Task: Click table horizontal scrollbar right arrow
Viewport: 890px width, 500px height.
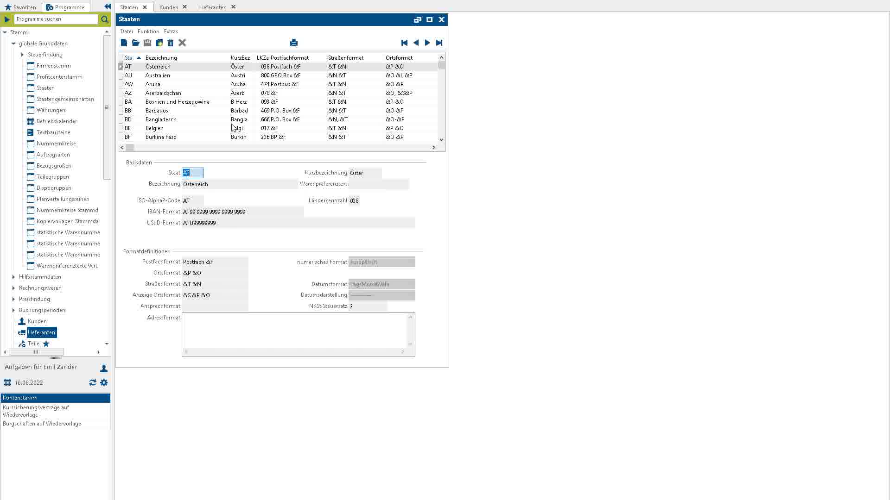Action: coord(433,147)
